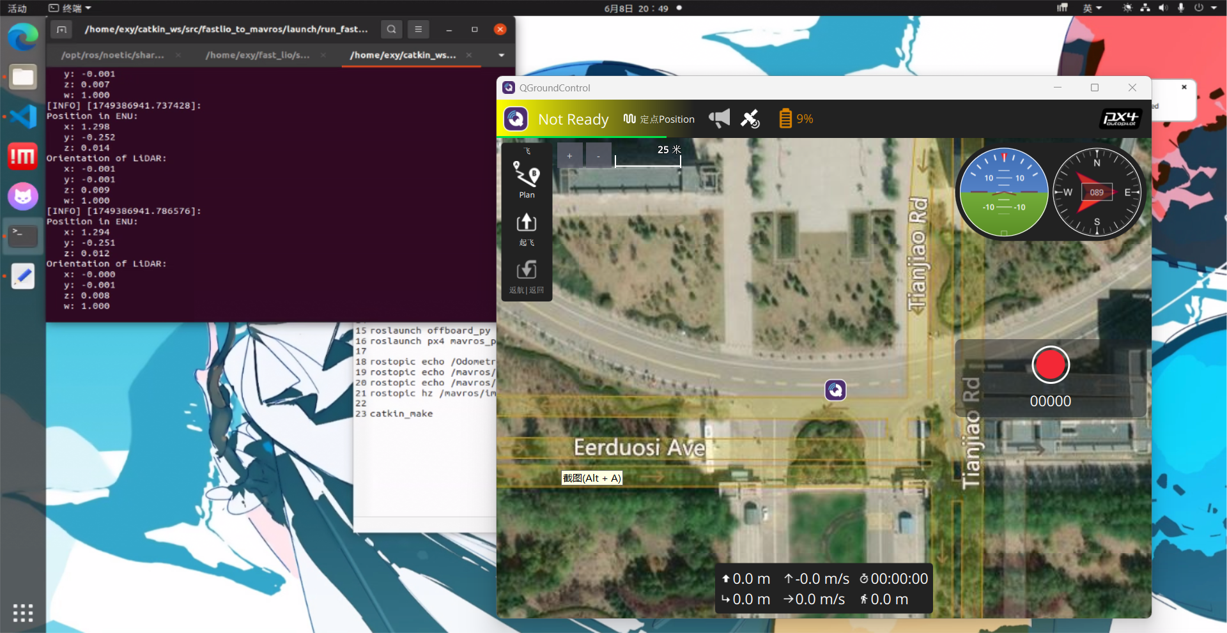Click the 起飞 takeoff button
This screenshot has height=633, width=1227.
point(527,229)
